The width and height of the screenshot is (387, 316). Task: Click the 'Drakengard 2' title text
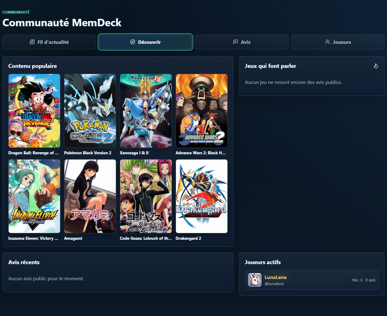click(188, 238)
